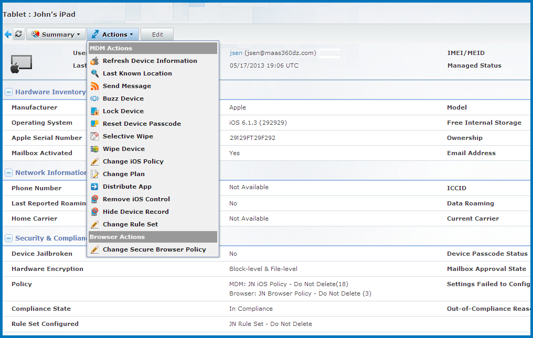The width and height of the screenshot is (533, 338).
Task: Click the Wipe Device icon
Action: point(94,149)
